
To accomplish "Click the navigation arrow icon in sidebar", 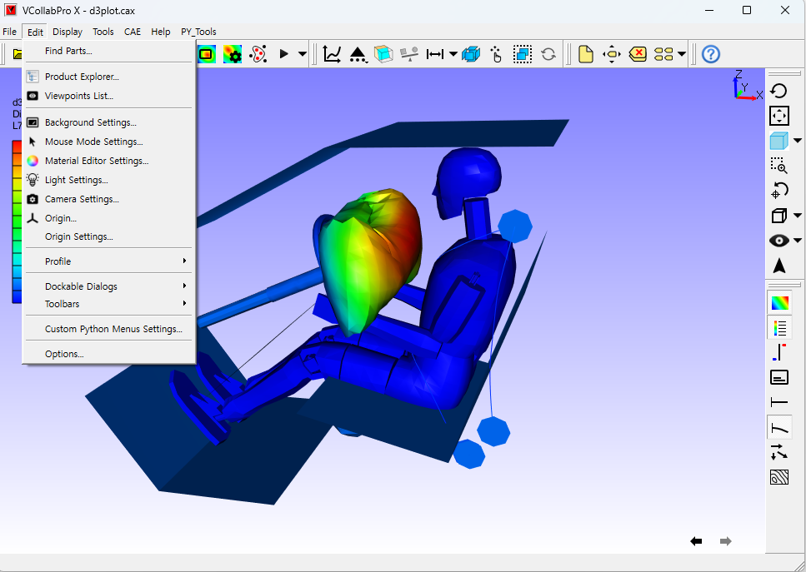I will point(779,266).
